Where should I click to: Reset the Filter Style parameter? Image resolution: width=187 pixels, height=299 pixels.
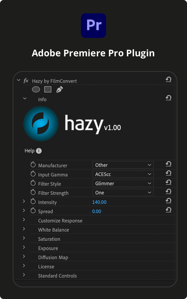click(168, 182)
